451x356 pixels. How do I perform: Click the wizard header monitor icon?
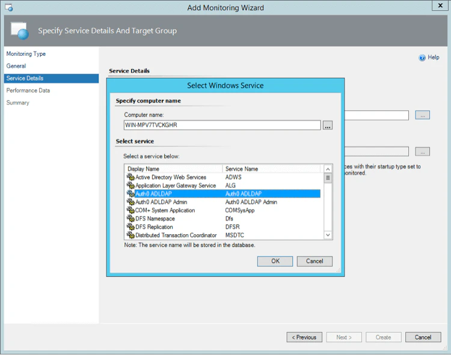pyautogui.click(x=20, y=31)
